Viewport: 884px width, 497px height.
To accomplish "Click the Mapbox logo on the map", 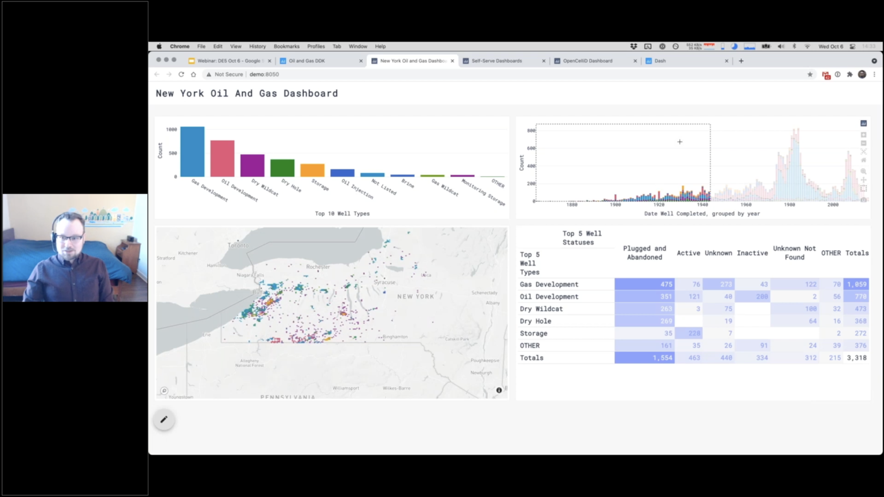I will (164, 391).
